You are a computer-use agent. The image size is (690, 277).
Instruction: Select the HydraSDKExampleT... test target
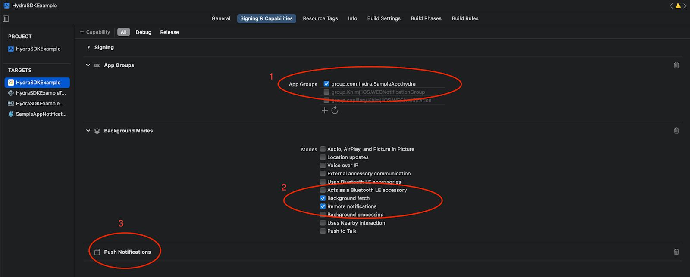37,93
